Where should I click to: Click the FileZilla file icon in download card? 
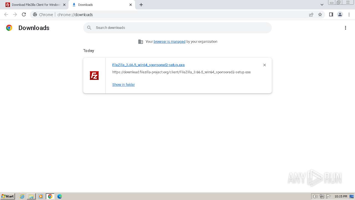coord(94,76)
